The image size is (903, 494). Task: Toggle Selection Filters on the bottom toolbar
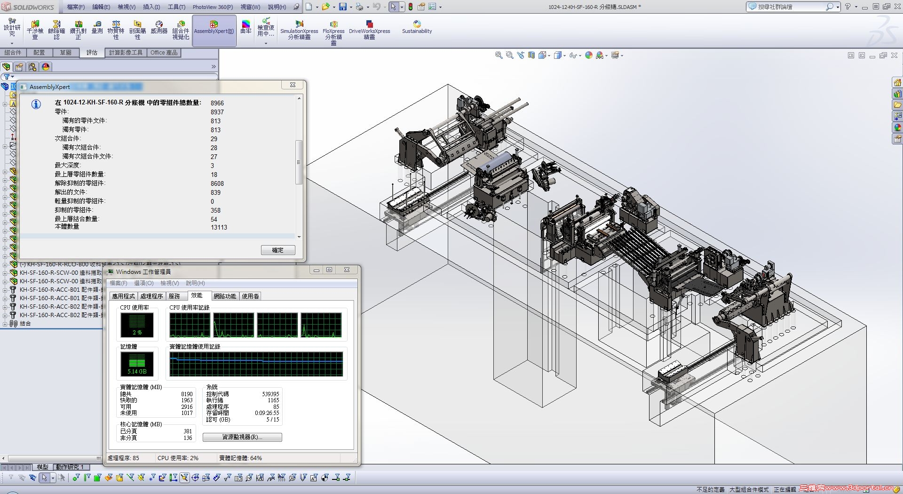11,478
